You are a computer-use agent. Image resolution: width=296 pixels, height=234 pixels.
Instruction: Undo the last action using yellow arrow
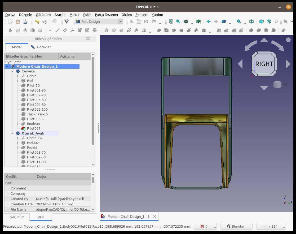click(x=37, y=21)
